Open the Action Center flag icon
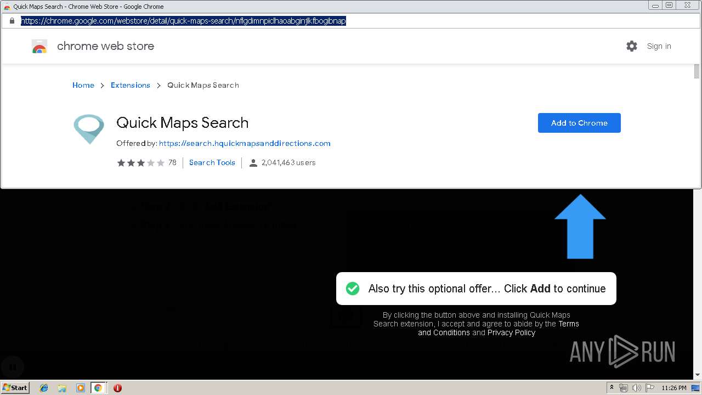The width and height of the screenshot is (702, 395). [x=650, y=388]
